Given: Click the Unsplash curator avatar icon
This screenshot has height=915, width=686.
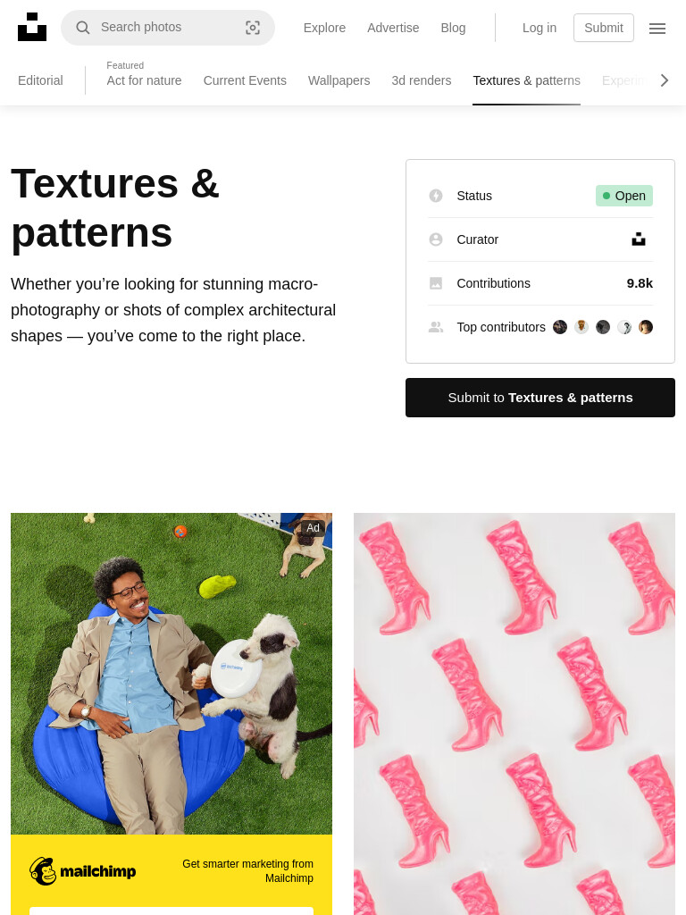Looking at the screenshot, I should [639, 239].
